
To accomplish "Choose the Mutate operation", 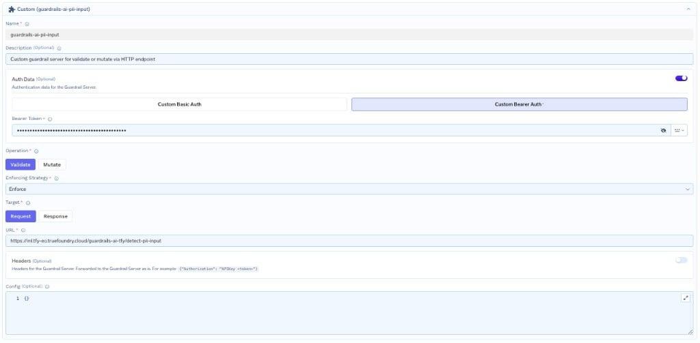I will pos(52,164).
